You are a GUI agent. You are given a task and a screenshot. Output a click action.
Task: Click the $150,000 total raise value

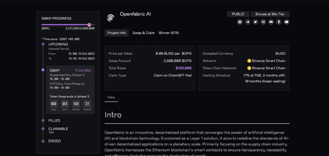(x=184, y=68)
